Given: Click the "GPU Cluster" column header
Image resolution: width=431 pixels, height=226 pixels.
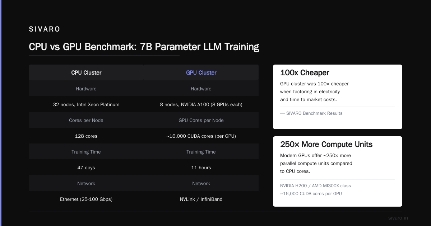Looking at the screenshot, I should coord(201,72).
